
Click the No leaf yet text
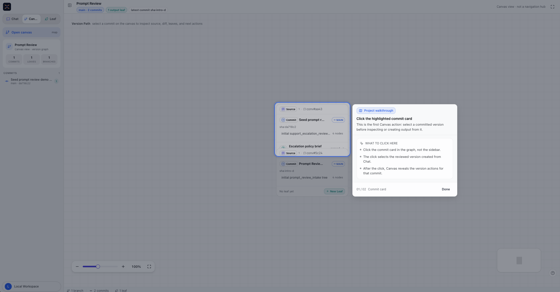click(287, 192)
